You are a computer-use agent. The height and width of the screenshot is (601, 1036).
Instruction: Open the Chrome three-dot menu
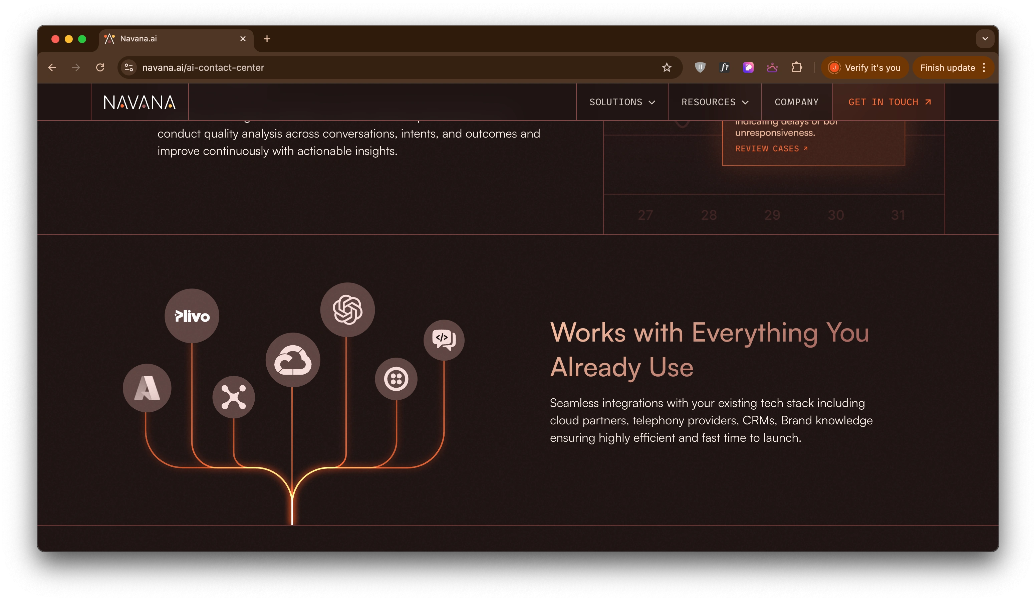click(984, 67)
